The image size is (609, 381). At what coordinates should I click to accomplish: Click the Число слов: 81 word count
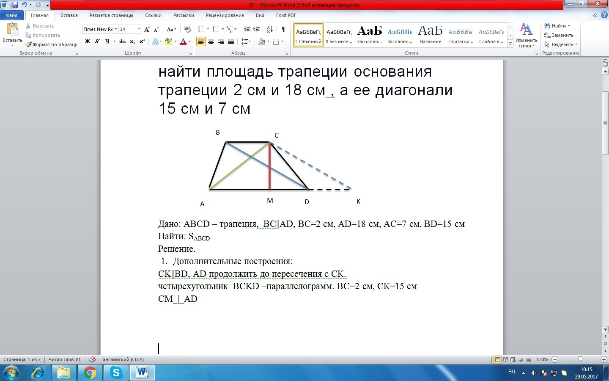pyautogui.click(x=65, y=359)
